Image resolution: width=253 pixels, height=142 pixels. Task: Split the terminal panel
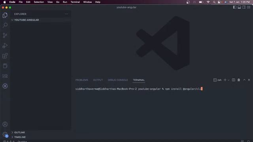(233, 80)
